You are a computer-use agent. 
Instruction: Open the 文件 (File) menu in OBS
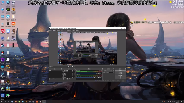(51, 30)
